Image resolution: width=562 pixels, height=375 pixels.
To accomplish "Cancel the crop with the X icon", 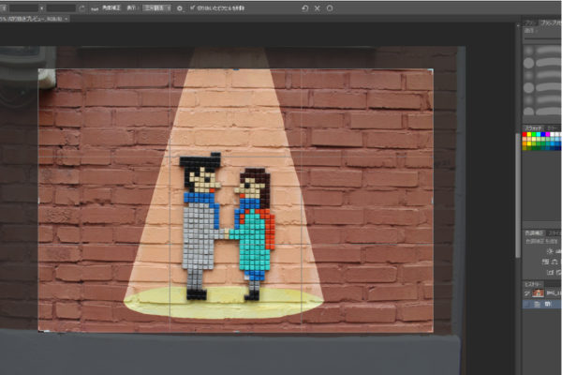I will [x=318, y=7].
